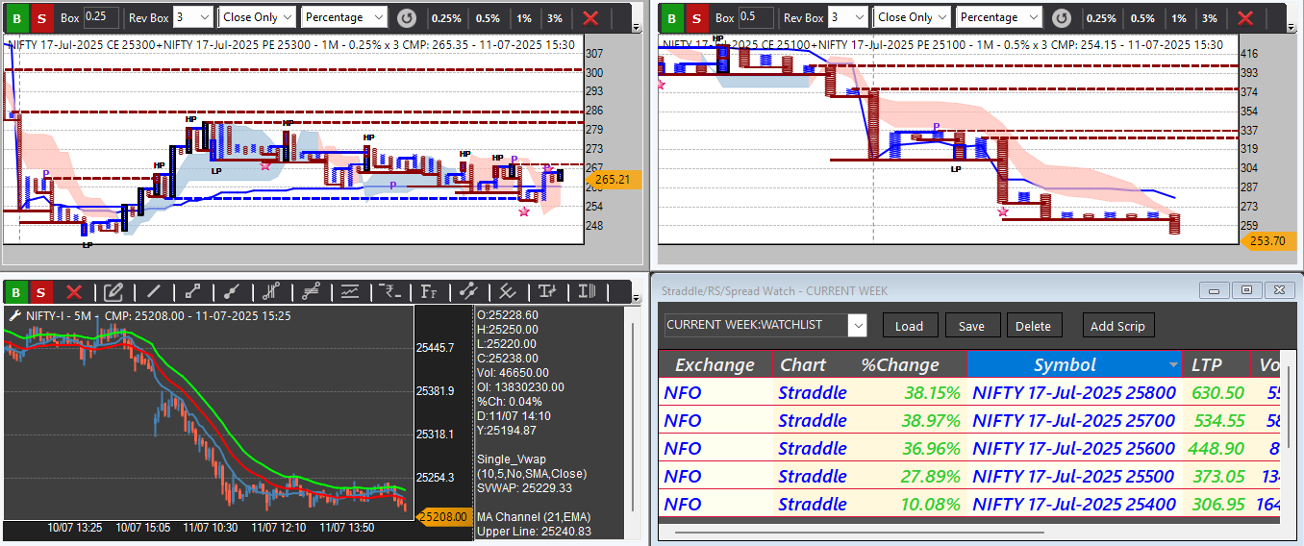Click Symbol column filter arrow
The image size is (1304, 546).
1173,365
